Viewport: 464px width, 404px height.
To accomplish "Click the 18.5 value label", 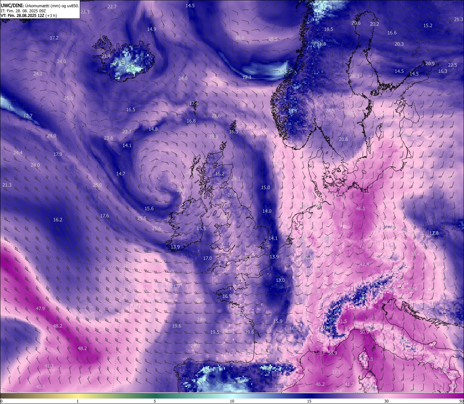I will pyautogui.click(x=328, y=29).
